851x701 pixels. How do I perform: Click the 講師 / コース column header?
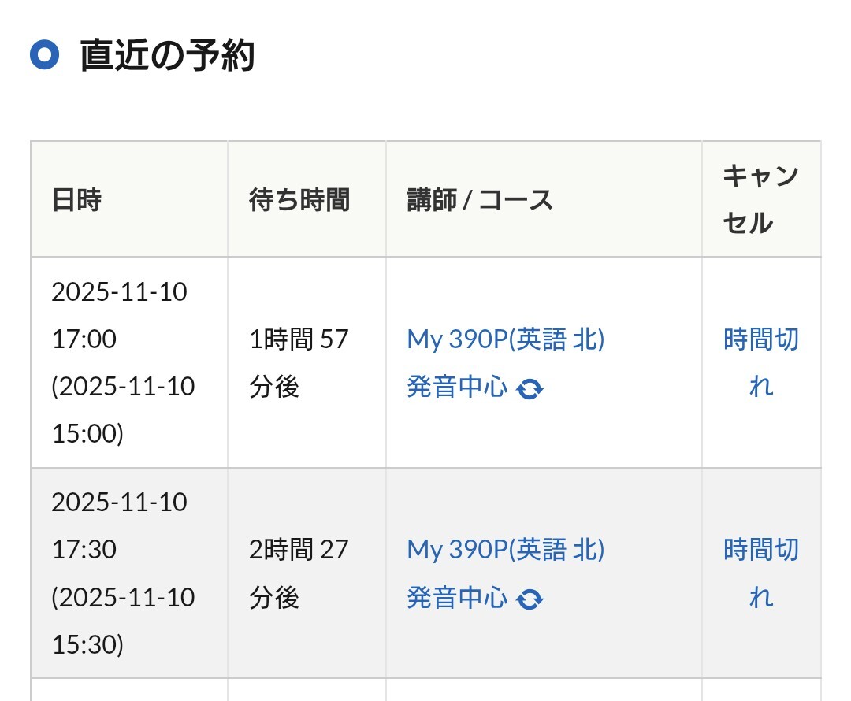pyautogui.click(x=480, y=200)
